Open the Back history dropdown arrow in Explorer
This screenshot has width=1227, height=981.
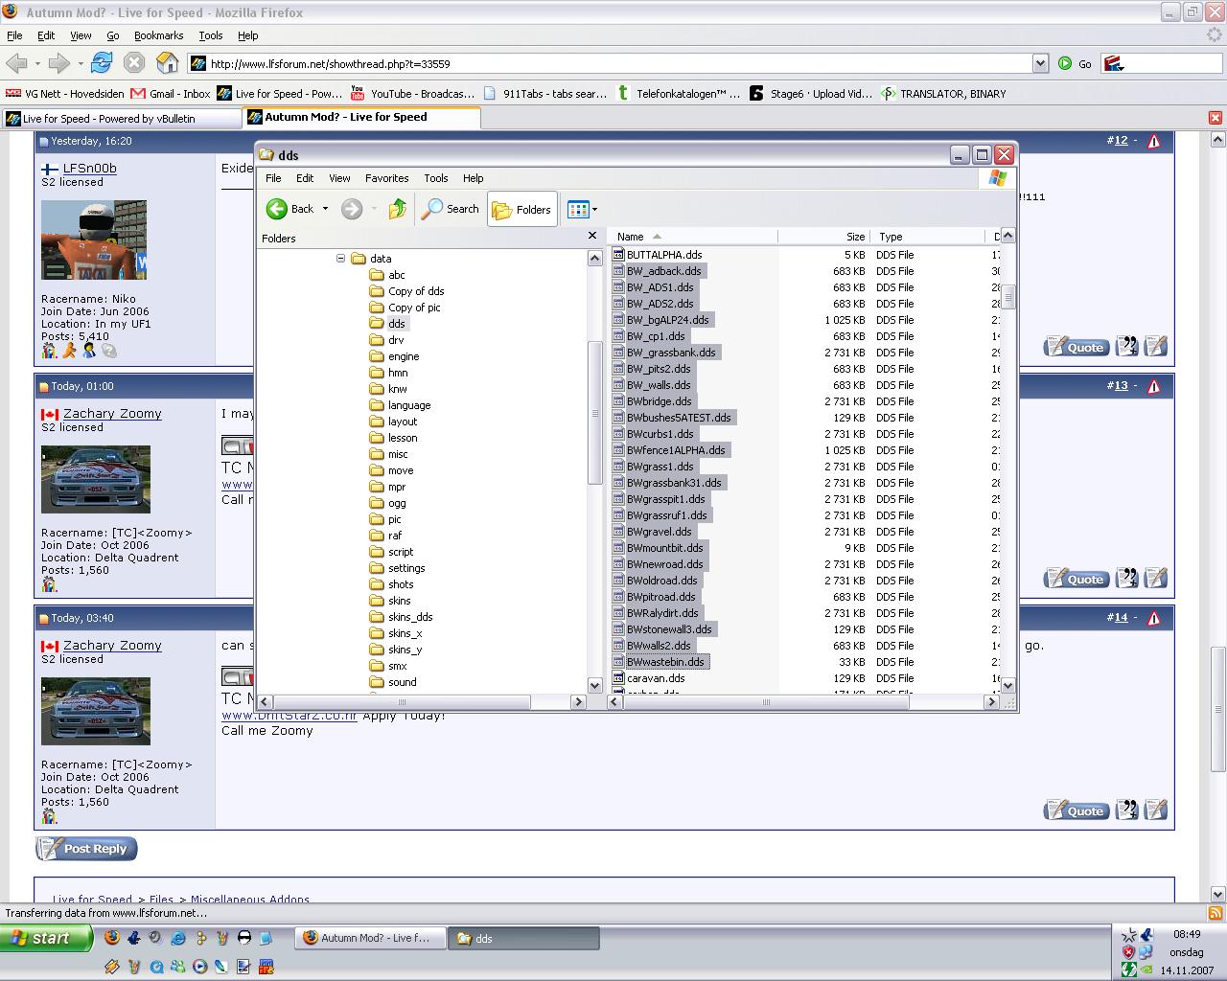pos(325,209)
